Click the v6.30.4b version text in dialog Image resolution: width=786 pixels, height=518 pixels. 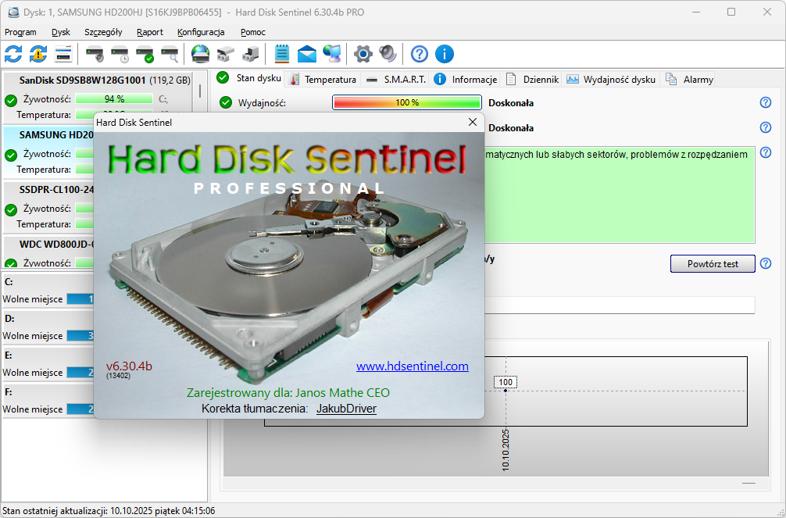click(x=129, y=366)
